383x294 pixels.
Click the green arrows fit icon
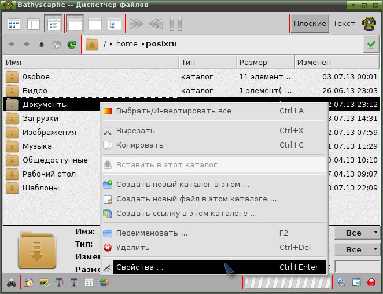89,283
